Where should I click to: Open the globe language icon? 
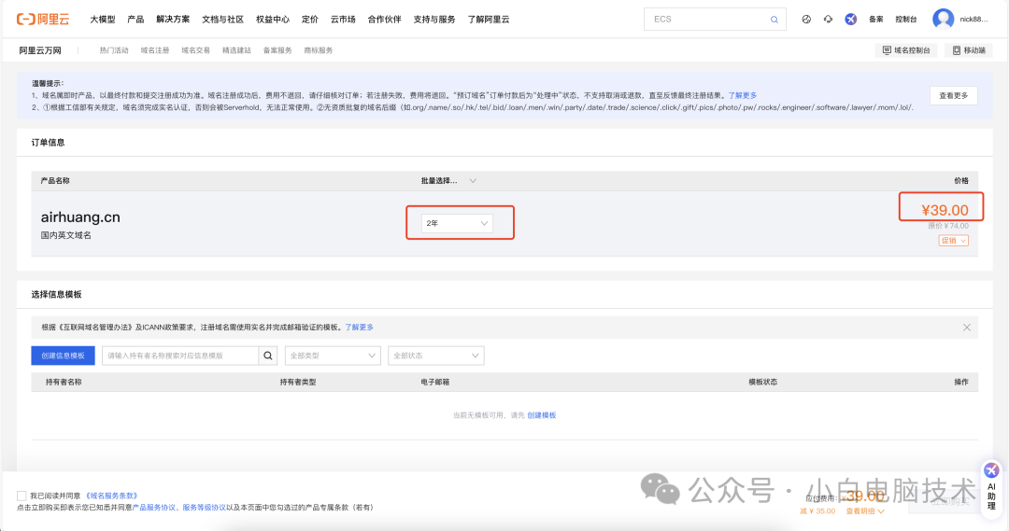coord(806,20)
